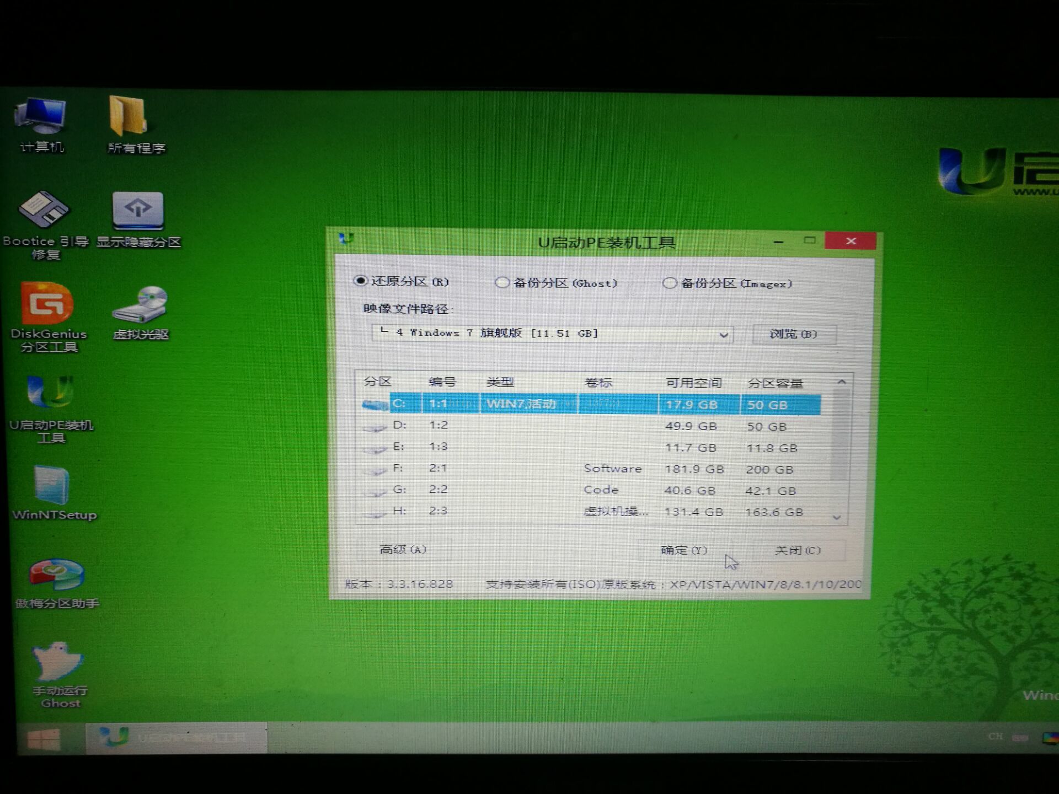Screen dimensions: 1059x794
Task: Click drive icon of G: partition row
Action: click(375, 491)
